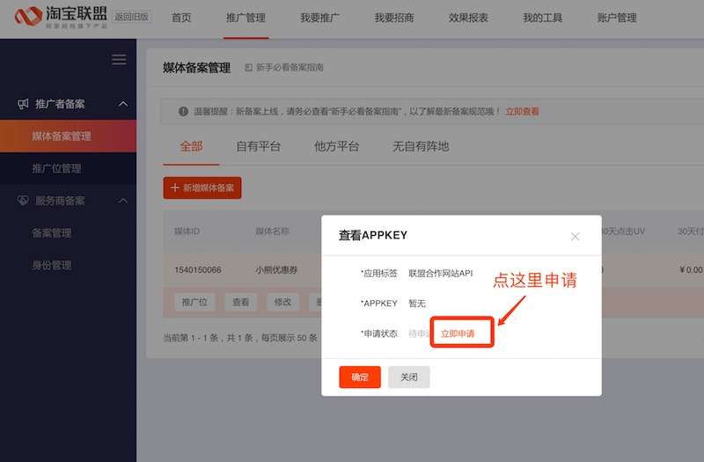Close the 查看APPKEY dialog with X
The height and width of the screenshot is (462, 704).
click(575, 236)
